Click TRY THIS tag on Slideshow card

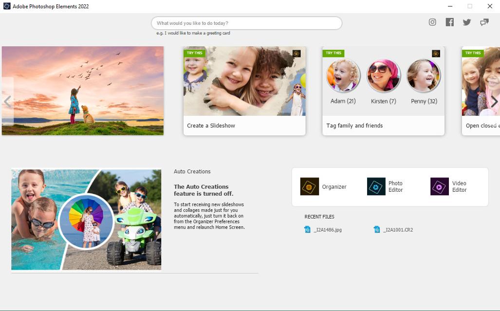click(x=195, y=53)
